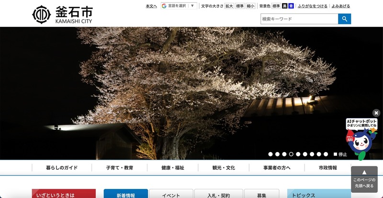This screenshot has width=383, height=198.
Task: Stop the slideshow with 停止
Action: tap(340, 154)
